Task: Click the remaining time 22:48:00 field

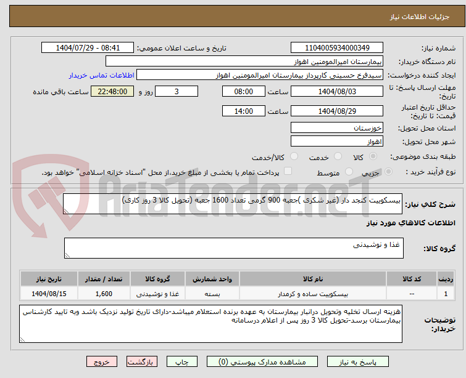Action: (x=112, y=91)
